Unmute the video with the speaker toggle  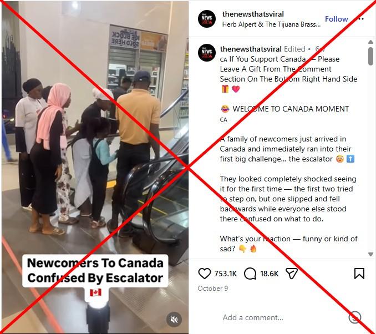pyautogui.click(x=174, y=319)
